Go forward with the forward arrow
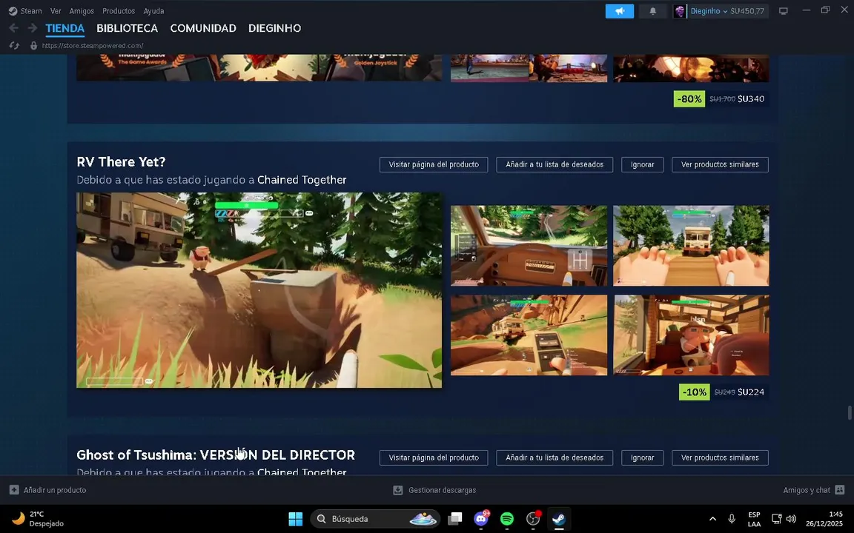 (x=33, y=28)
